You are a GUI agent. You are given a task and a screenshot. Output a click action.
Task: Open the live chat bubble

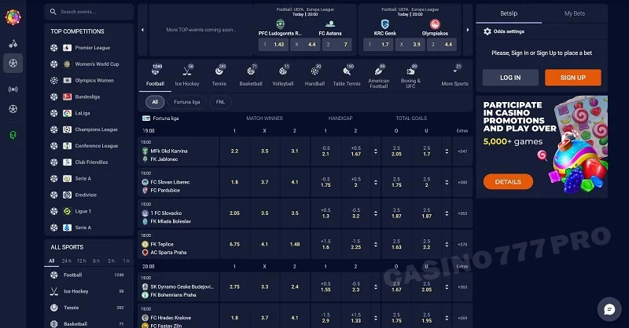tap(609, 309)
